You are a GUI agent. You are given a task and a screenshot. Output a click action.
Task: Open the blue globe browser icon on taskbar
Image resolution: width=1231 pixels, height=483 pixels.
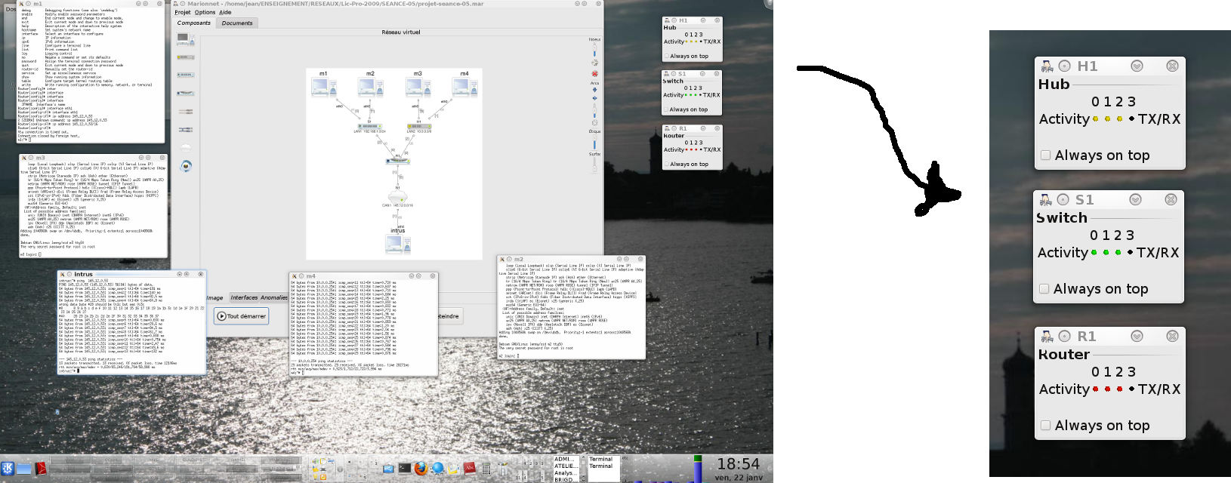point(437,468)
